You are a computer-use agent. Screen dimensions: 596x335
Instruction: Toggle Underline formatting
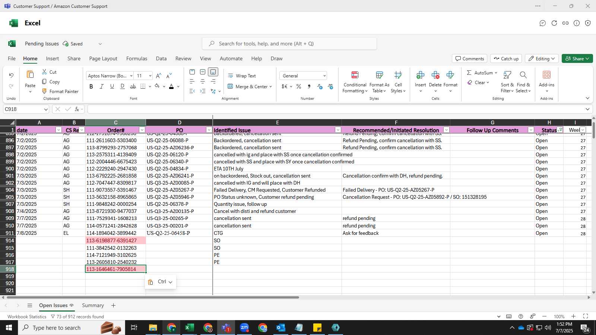[x=112, y=86]
